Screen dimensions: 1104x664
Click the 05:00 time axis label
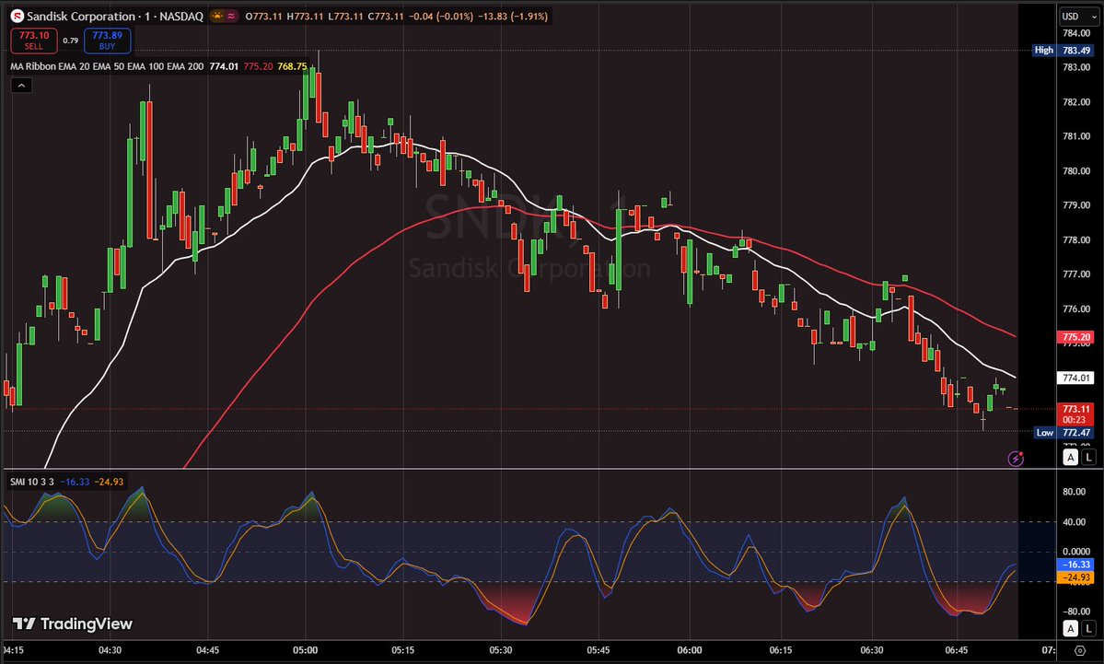coord(306,650)
